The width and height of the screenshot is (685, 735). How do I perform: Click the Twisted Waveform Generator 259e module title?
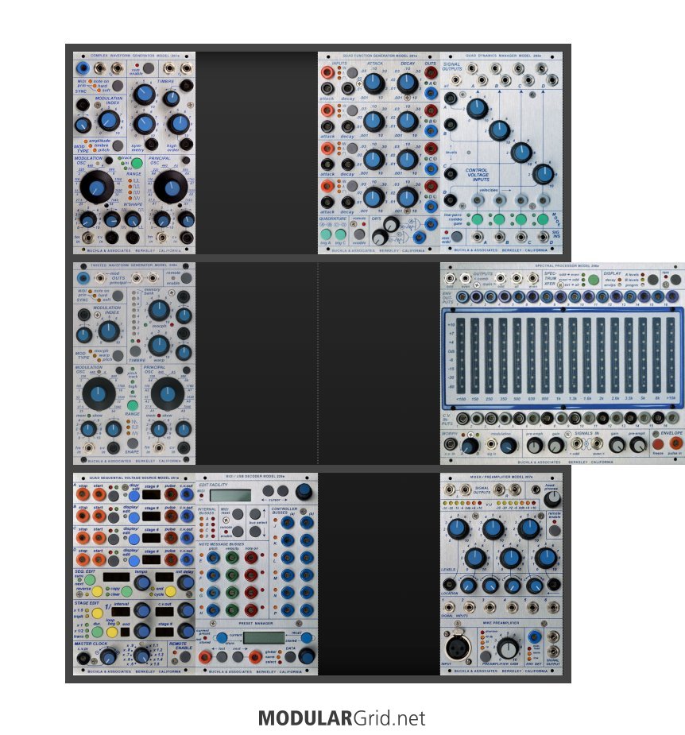coord(134,265)
